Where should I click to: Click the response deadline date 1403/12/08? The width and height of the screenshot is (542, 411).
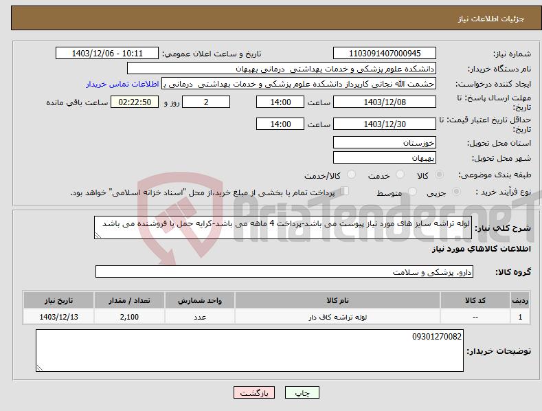click(385, 102)
